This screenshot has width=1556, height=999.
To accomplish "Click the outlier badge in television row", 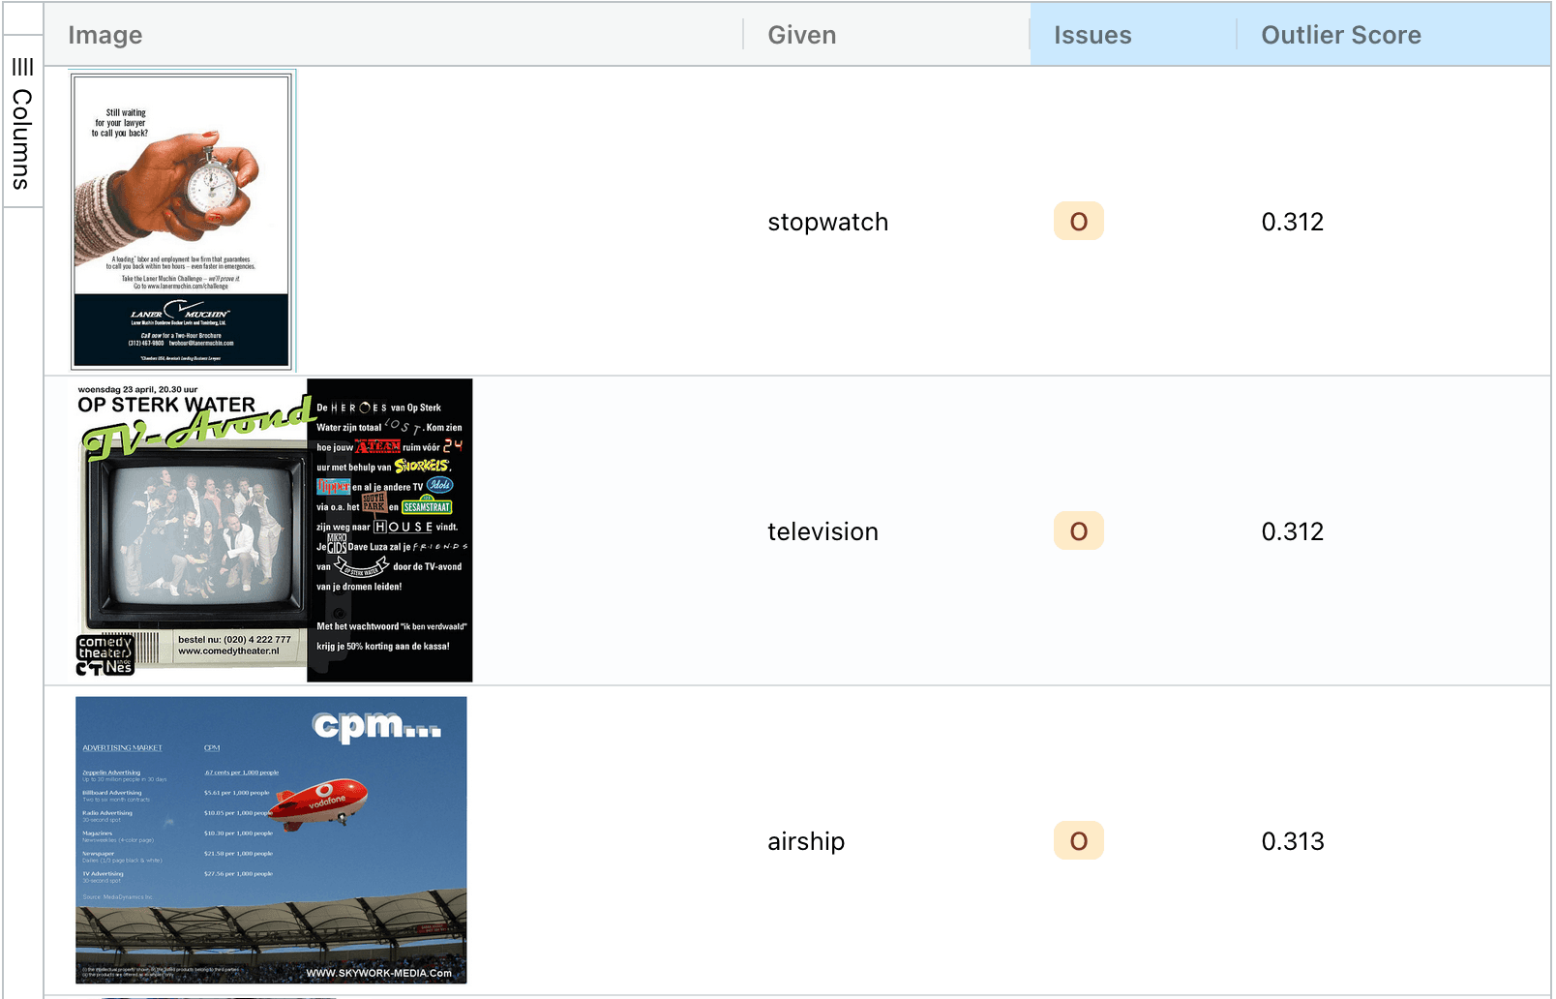I will (x=1078, y=531).
